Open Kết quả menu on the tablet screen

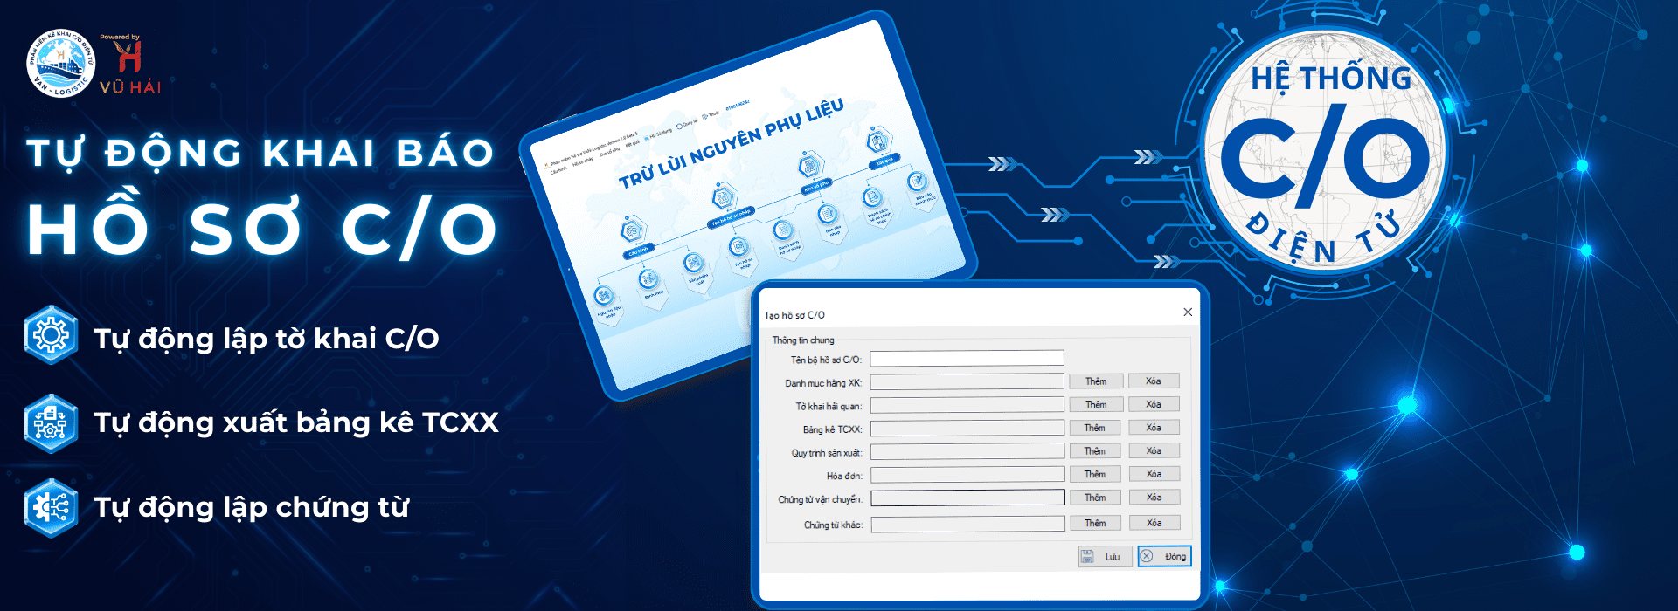[x=632, y=142]
